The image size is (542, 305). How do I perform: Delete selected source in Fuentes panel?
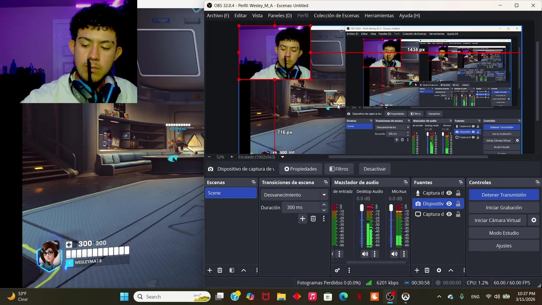pyautogui.click(x=427, y=270)
